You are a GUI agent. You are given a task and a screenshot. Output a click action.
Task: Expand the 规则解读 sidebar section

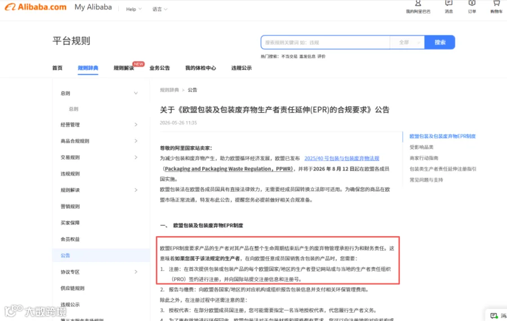coord(136,190)
